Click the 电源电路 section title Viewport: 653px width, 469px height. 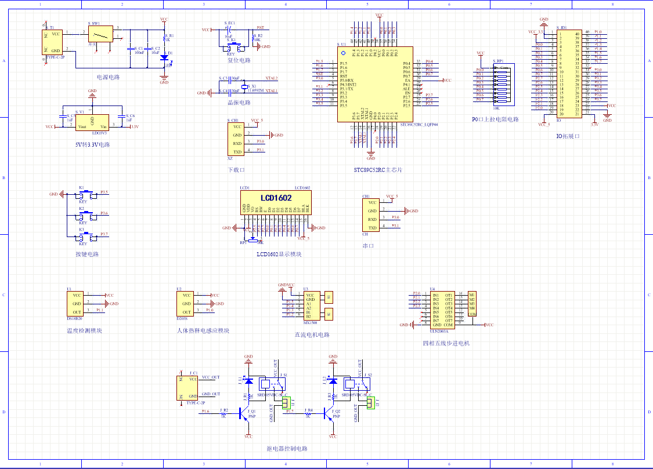pos(109,77)
